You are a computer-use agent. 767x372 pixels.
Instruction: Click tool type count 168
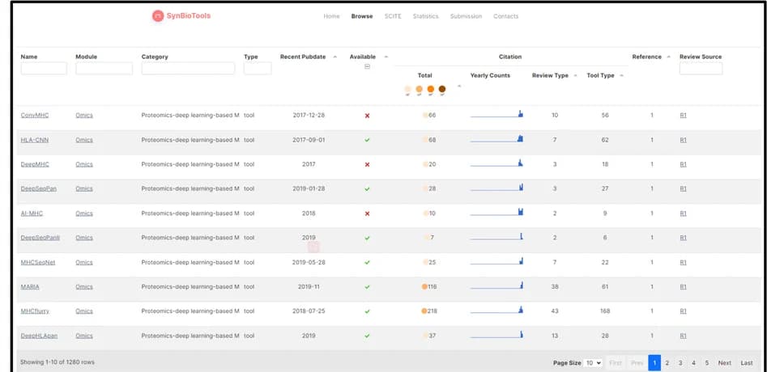605,311
